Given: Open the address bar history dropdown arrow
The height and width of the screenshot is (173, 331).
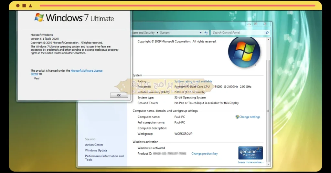Looking at the screenshot, I should coord(200,33).
